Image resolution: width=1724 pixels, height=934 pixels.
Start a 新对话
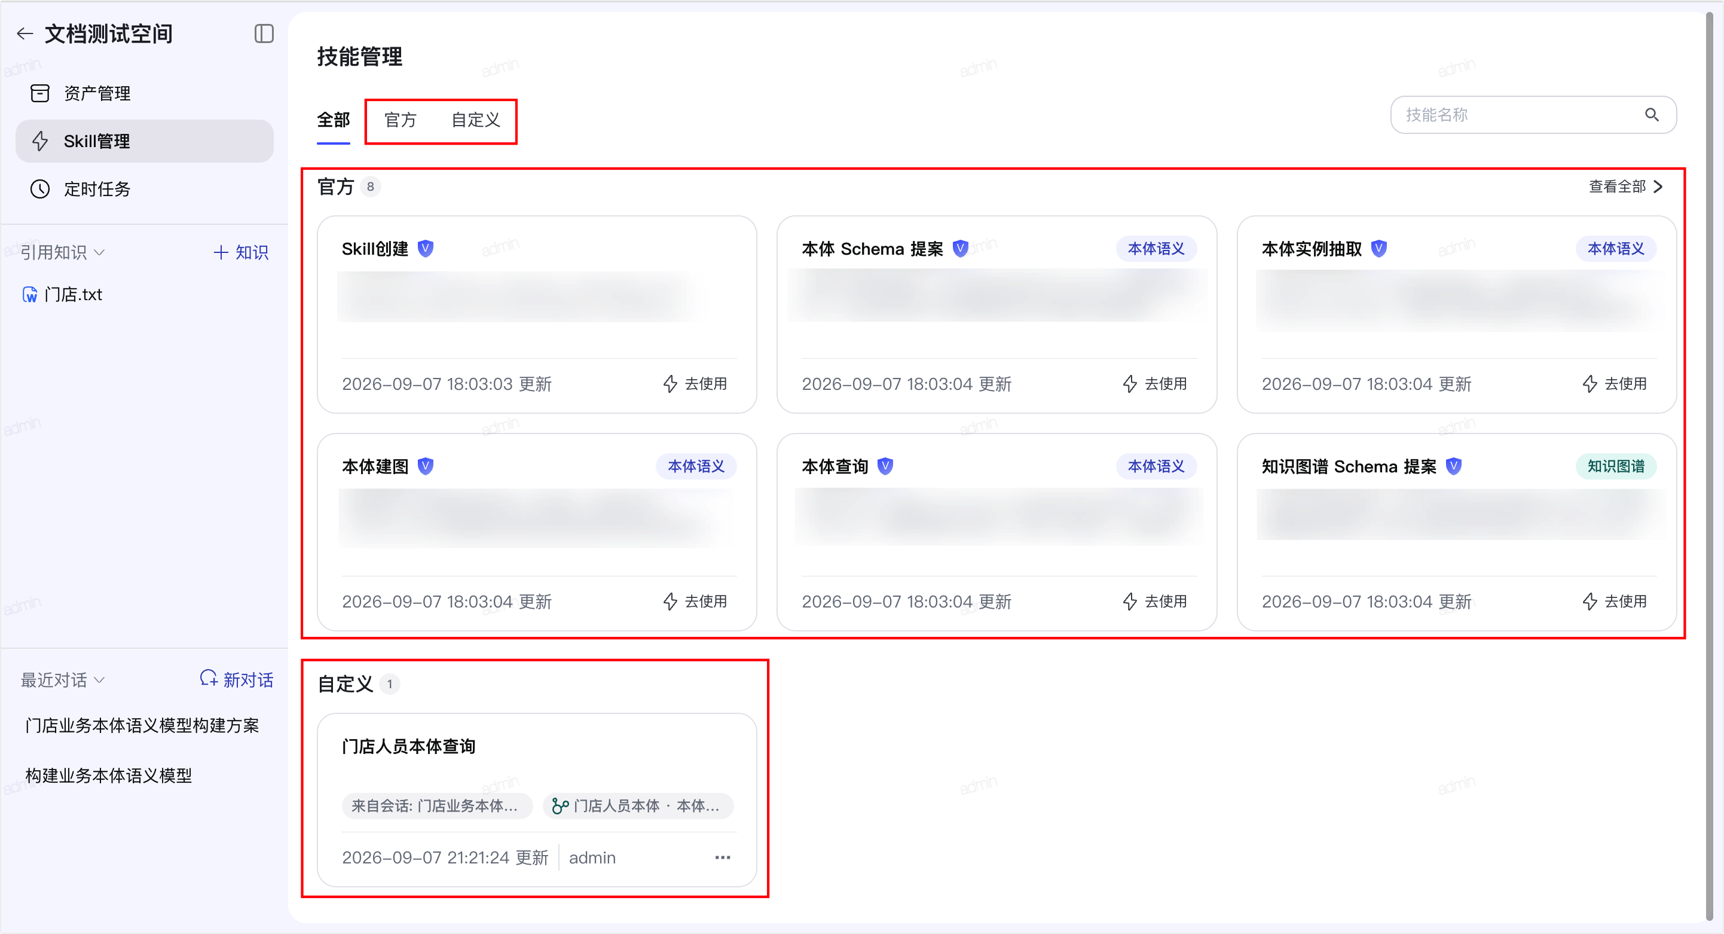pyautogui.click(x=237, y=680)
